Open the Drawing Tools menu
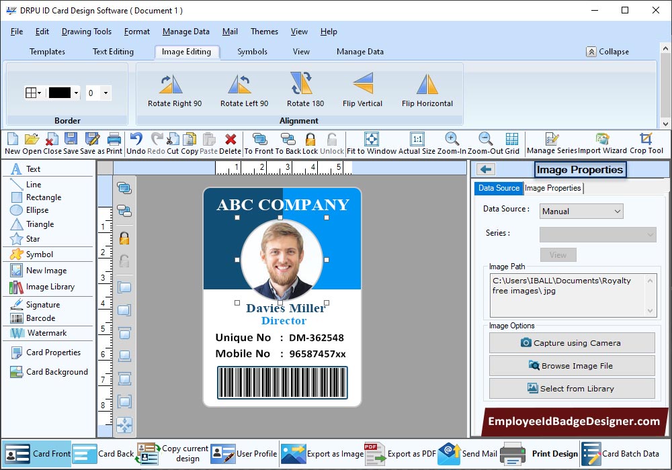This screenshot has width=672, height=470. [87, 32]
